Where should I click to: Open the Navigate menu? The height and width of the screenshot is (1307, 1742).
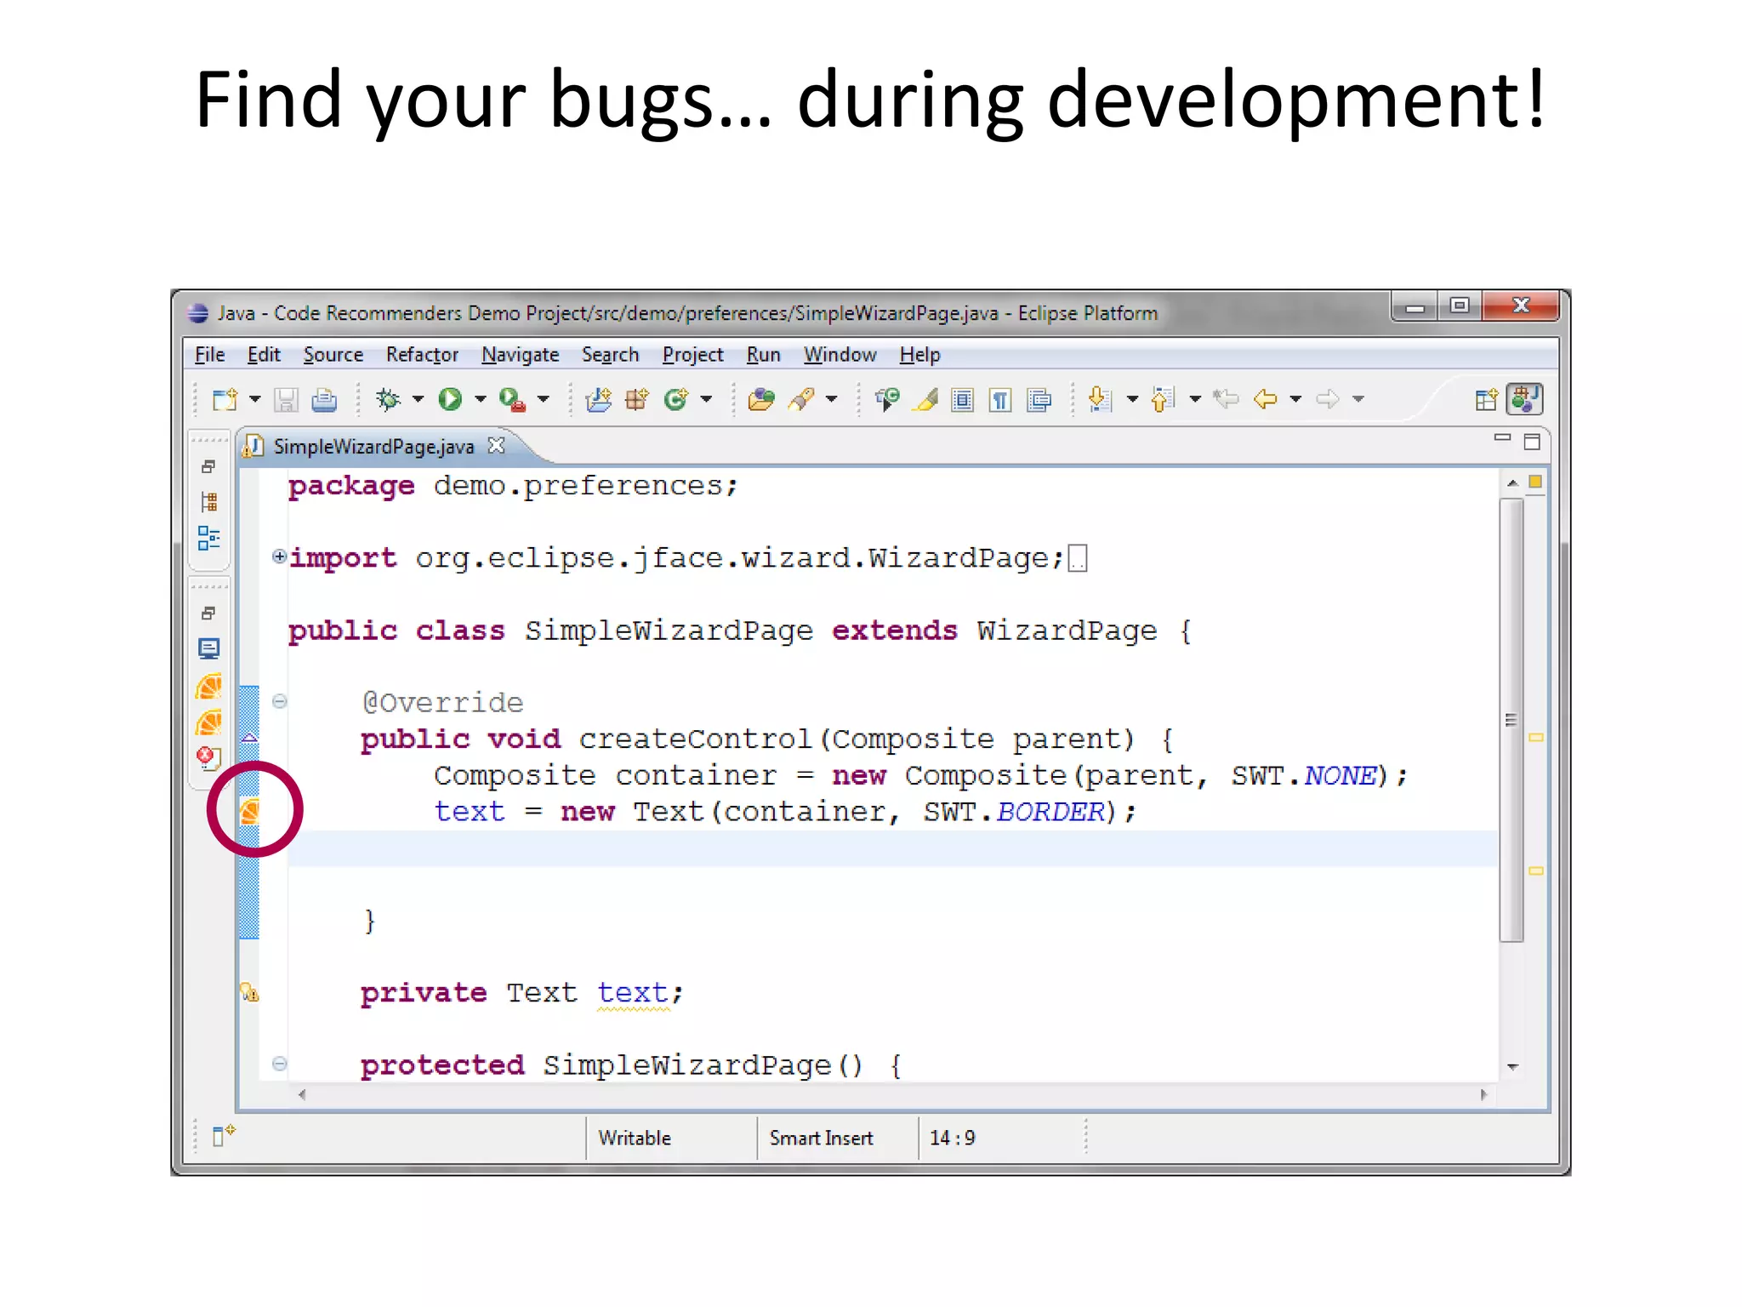coord(521,355)
